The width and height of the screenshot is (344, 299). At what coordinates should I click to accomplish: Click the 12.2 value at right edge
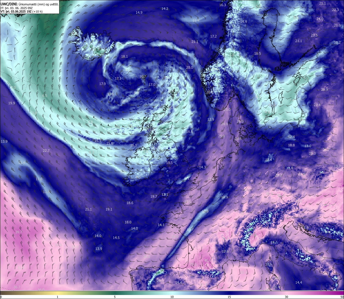point(337,42)
